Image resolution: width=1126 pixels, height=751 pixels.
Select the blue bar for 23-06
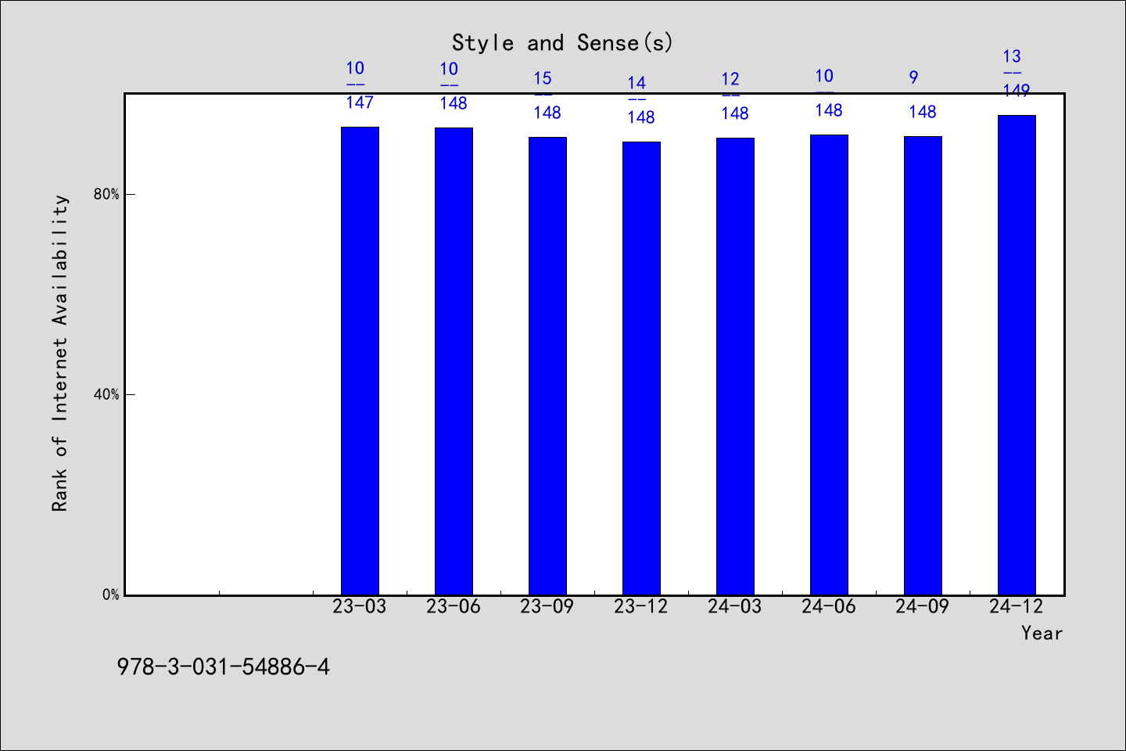point(454,361)
